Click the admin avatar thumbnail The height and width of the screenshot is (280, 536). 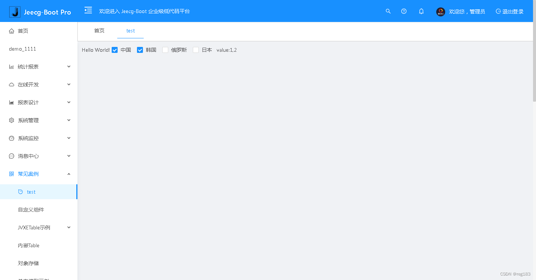pyautogui.click(x=440, y=11)
